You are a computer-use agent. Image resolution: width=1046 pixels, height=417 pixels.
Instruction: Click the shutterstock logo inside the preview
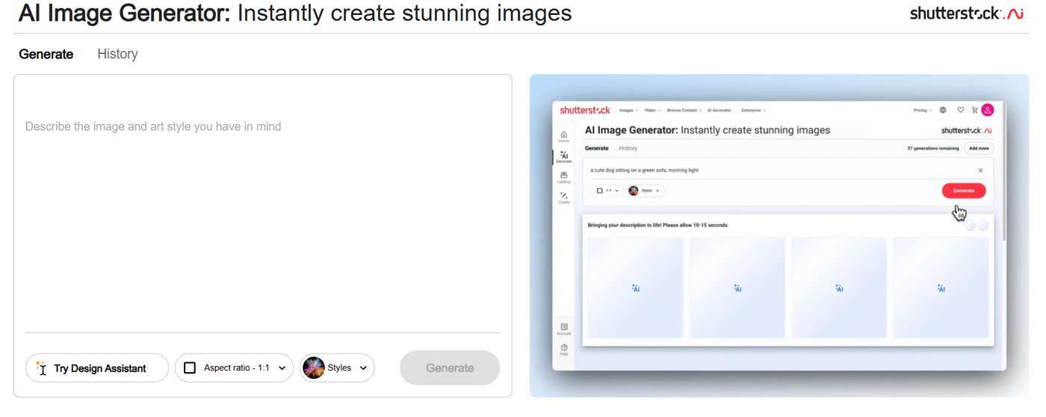[585, 110]
